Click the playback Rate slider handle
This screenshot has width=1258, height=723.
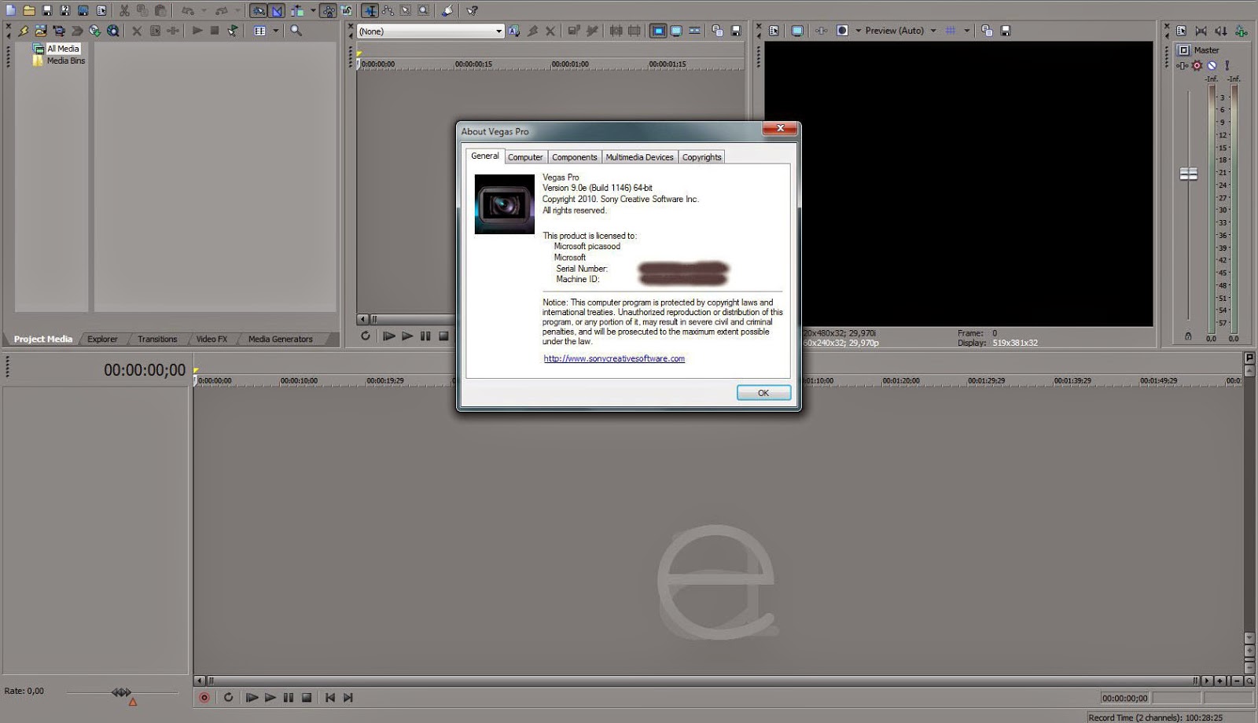click(x=121, y=692)
